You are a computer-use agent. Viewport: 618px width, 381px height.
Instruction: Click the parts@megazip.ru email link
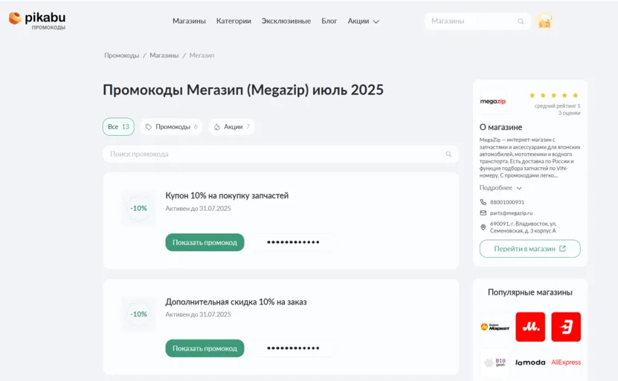pos(511,213)
